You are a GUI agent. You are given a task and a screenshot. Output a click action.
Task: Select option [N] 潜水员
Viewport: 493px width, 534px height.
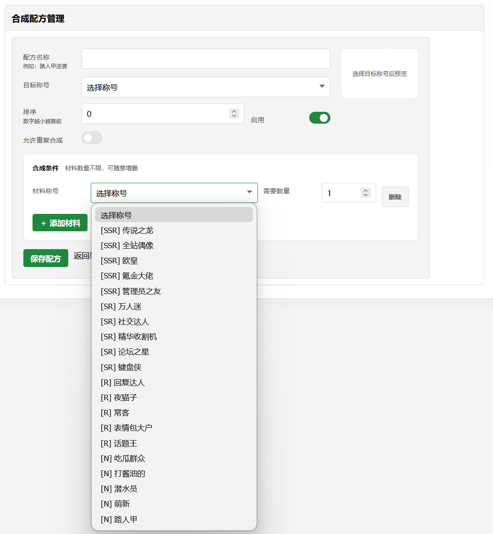(x=174, y=489)
